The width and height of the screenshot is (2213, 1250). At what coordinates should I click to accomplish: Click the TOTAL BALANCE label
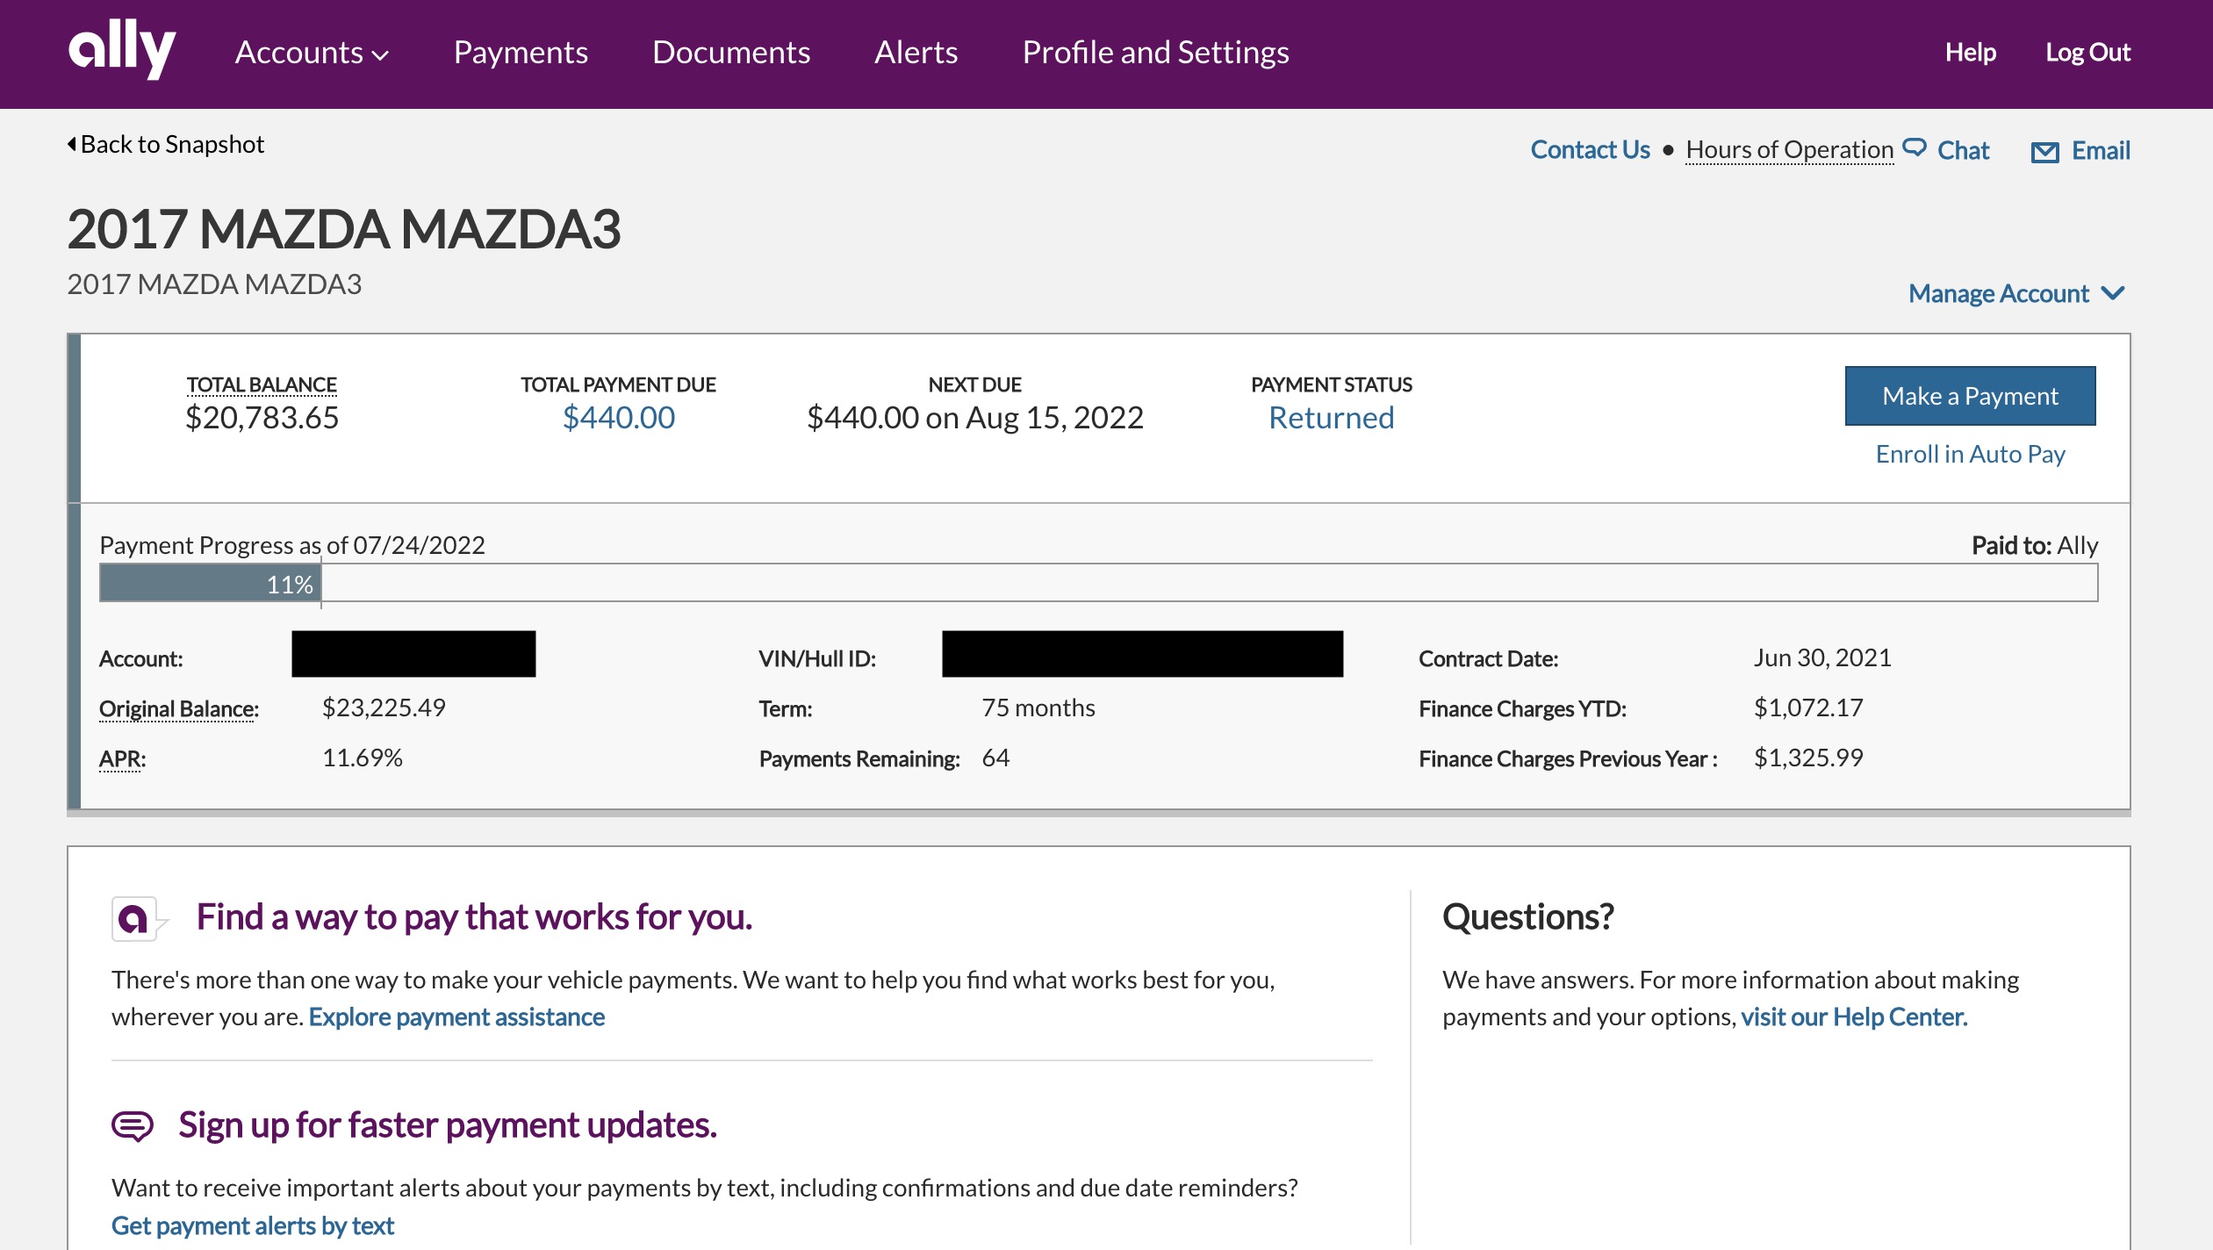point(262,384)
